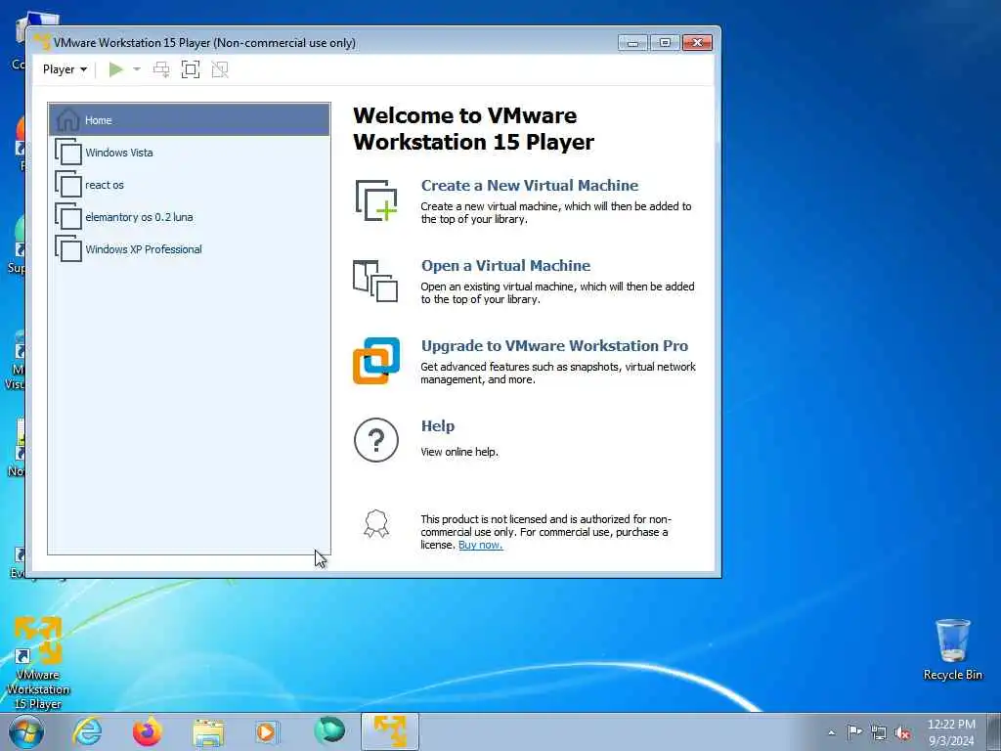Minimize the VMware Player window
Image resolution: width=1001 pixels, height=751 pixels.
[x=632, y=43]
